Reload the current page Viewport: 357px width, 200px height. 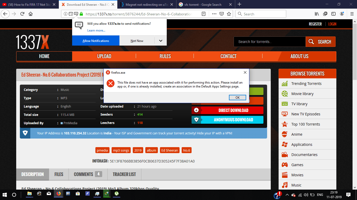pyautogui.click(x=22, y=14)
